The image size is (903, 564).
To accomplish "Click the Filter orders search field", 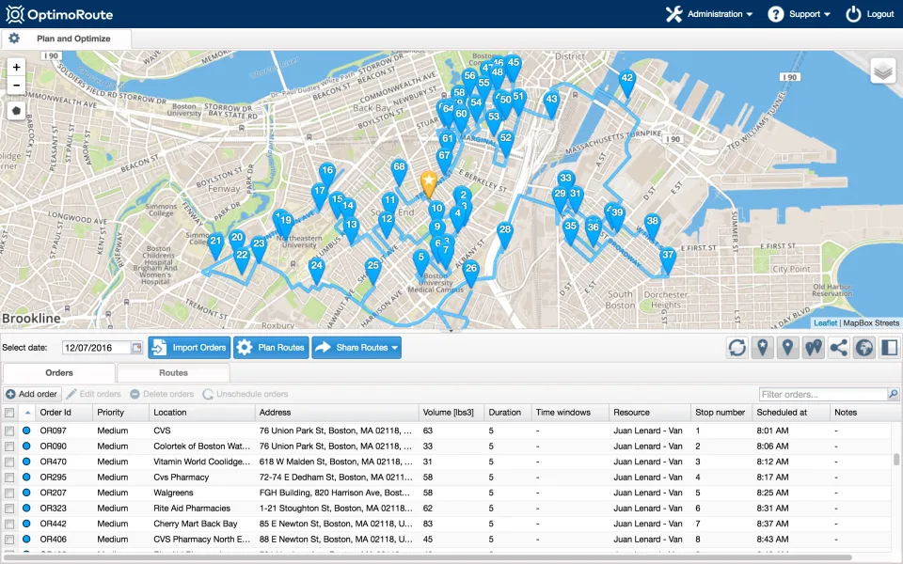I will coord(824,394).
